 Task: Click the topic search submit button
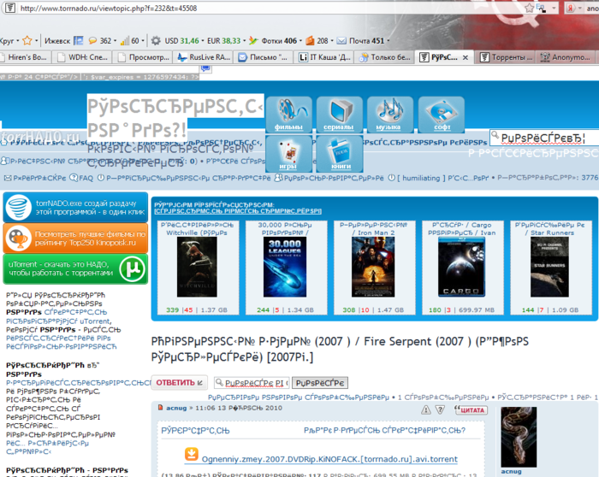pos(320,383)
